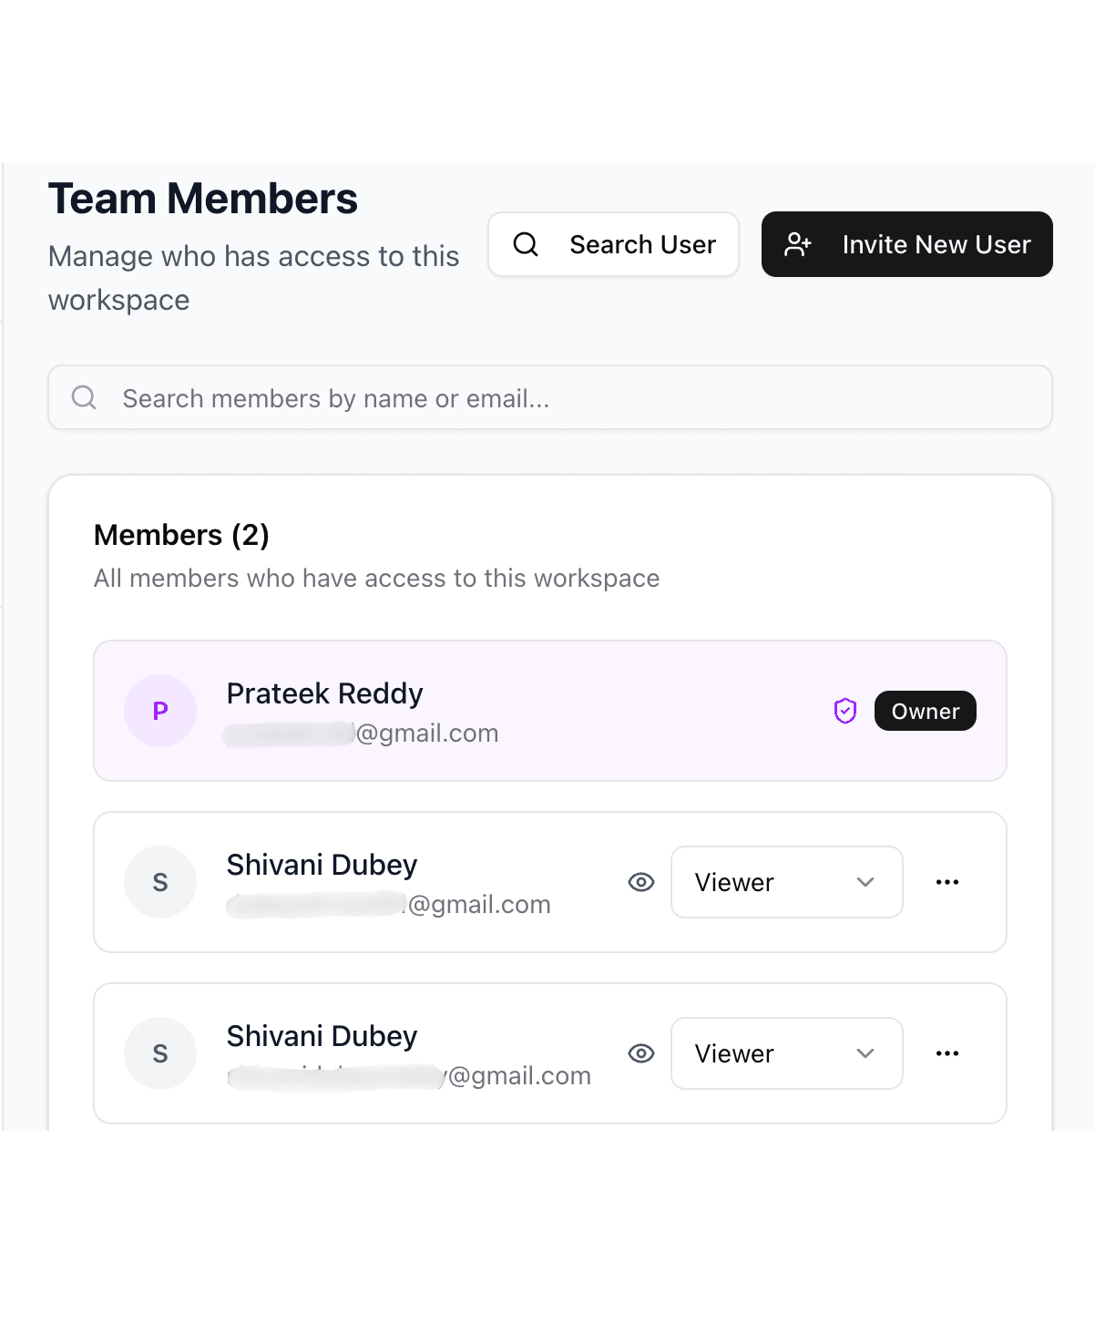Click the first Shivani Dubey avatar
The height and width of the screenshot is (1334, 1095).
click(160, 881)
